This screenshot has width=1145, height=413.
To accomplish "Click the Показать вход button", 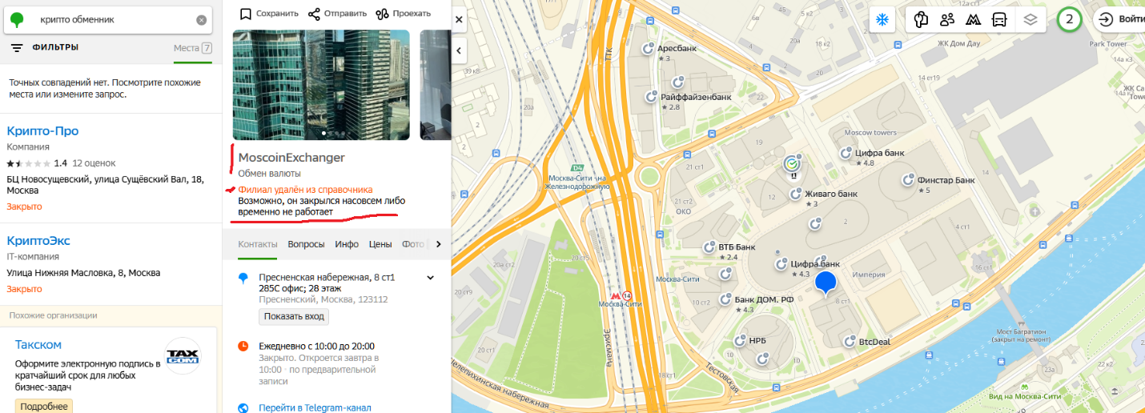I will point(294,316).
